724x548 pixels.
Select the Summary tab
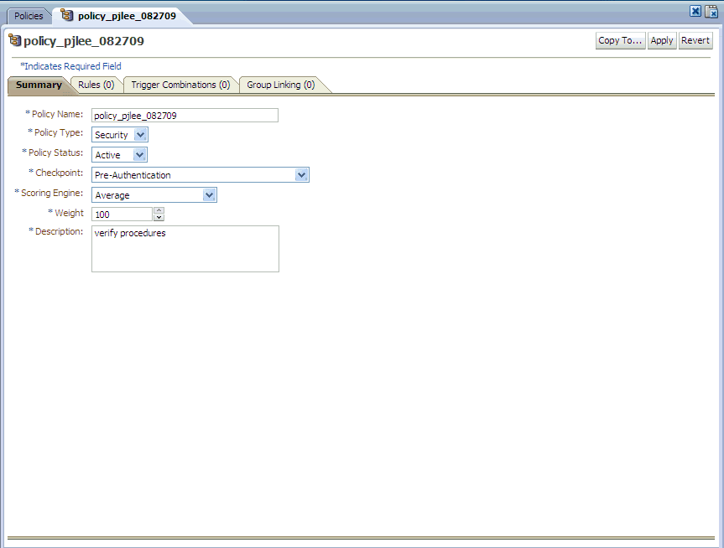point(39,85)
